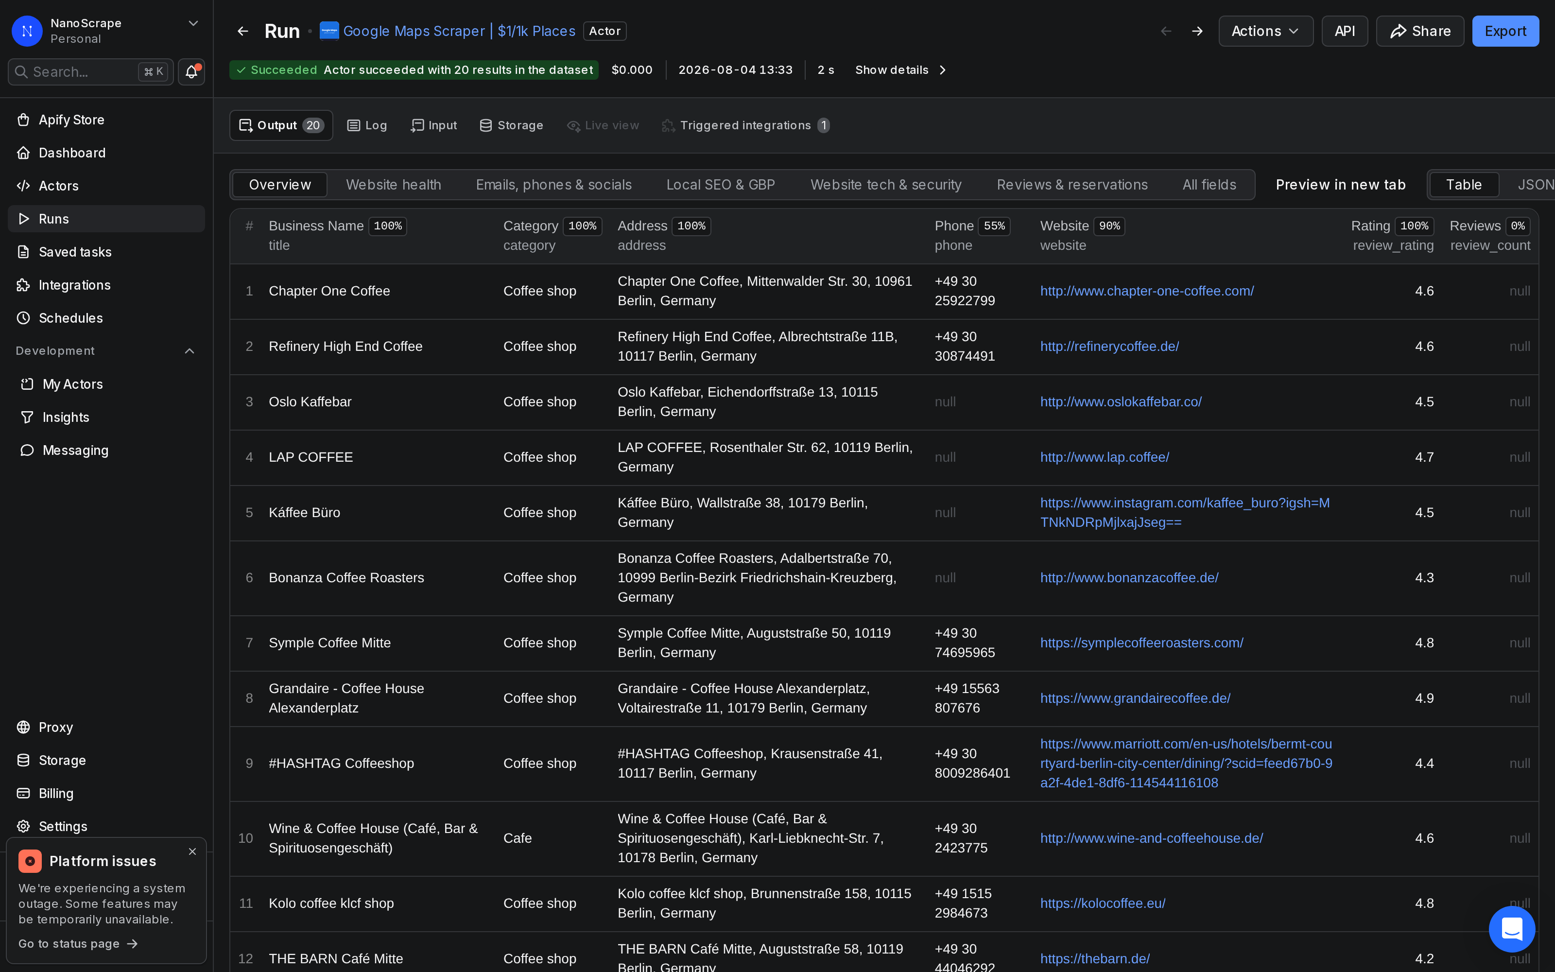
Task: Click the Chapter One Coffee title cell
Action: [329, 291]
